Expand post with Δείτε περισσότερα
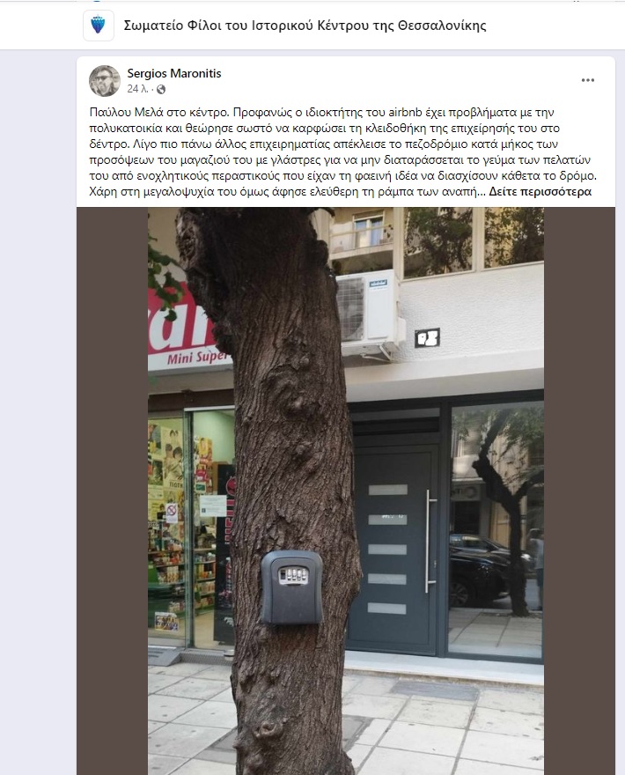The height and width of the screenshot is (775, 625). [540, 192]
